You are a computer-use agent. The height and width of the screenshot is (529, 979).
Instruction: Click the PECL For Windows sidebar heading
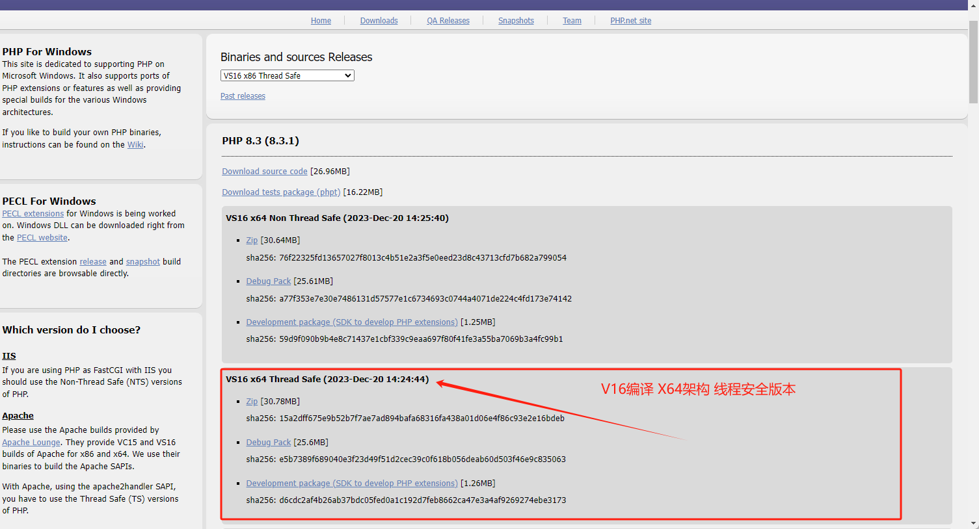pos(49,201)
